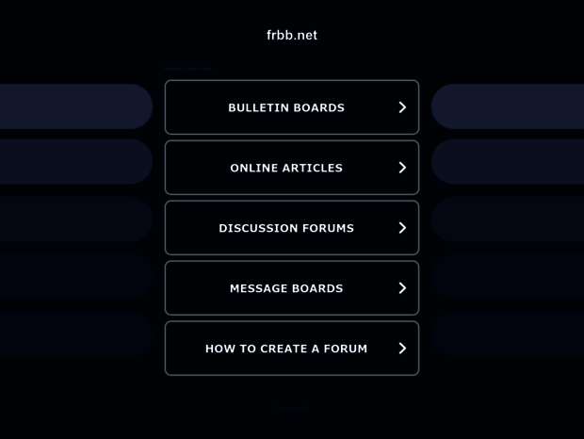
Task: Click the left decorative pill beside Message Boards
Action: [75, 276]
